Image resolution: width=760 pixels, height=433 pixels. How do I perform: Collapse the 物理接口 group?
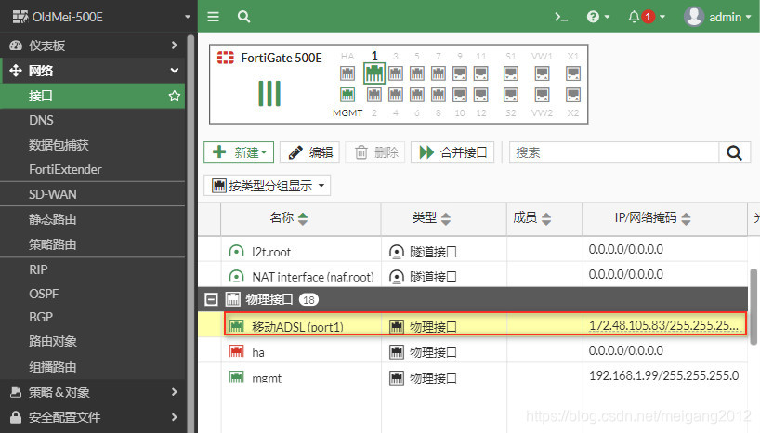[211, 299]
